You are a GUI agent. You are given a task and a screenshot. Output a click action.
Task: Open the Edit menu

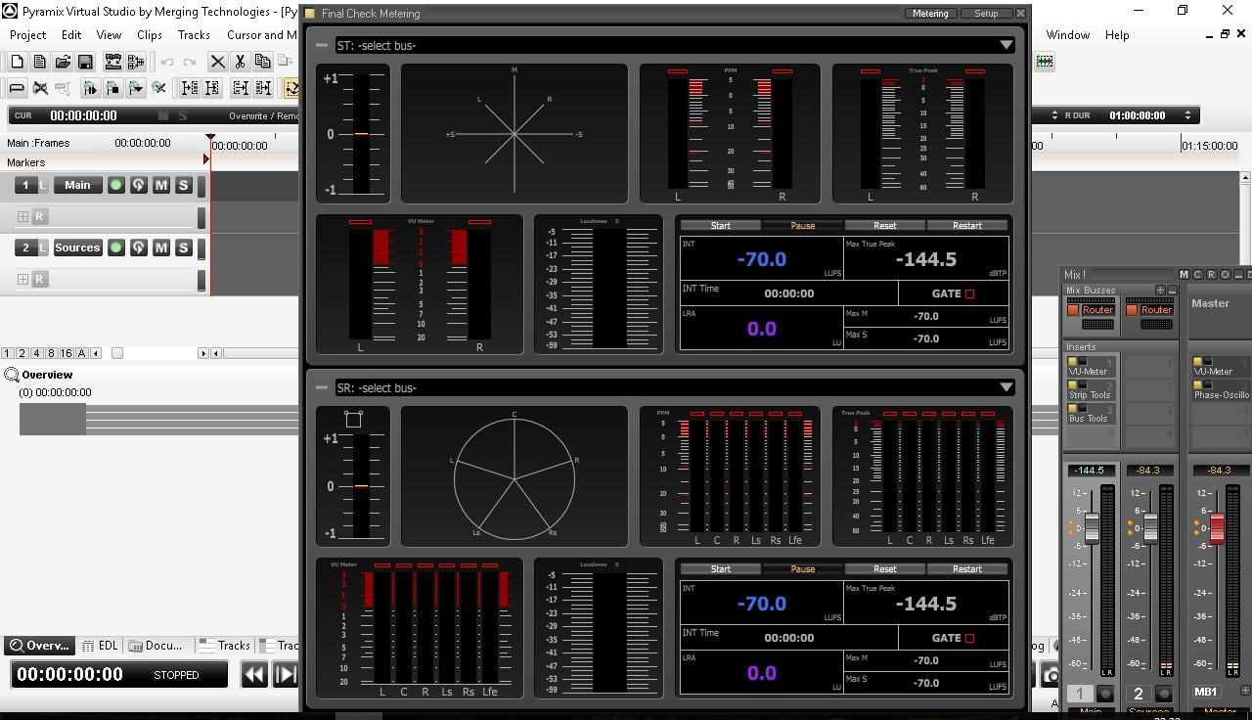coord(71,34)
